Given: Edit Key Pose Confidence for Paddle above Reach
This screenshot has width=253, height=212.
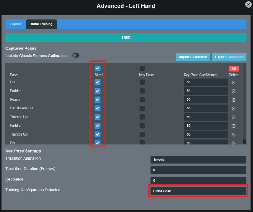Looking at the screenshot, I should coord(206,91).
